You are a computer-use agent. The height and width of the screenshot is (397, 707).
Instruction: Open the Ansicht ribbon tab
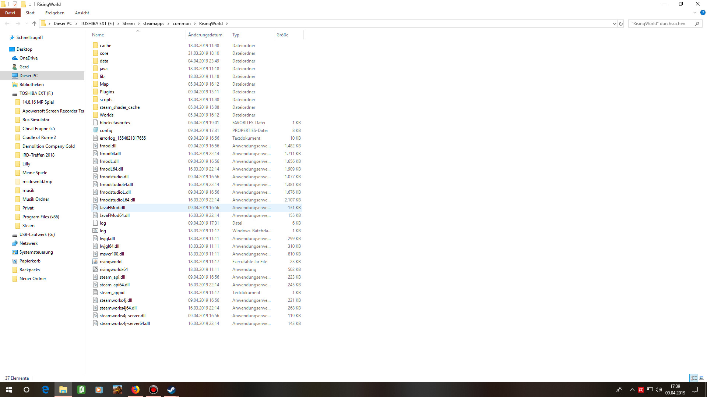point(82,13)
